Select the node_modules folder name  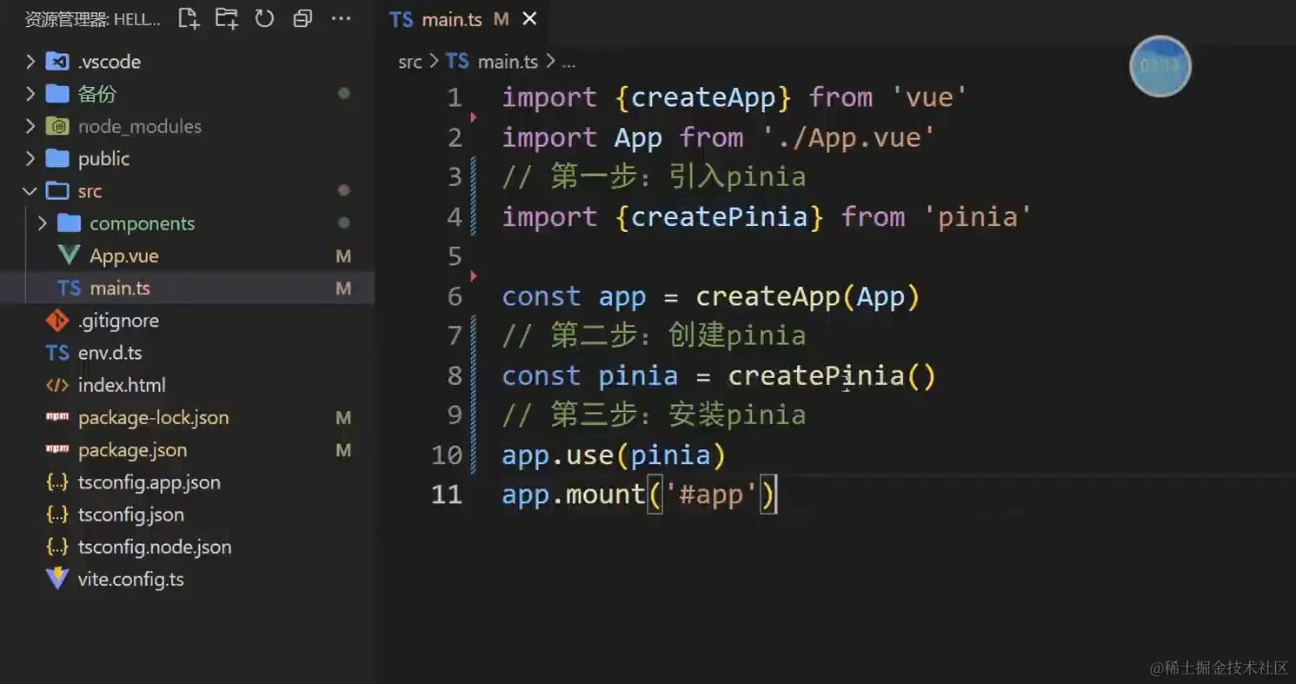pyautogui.click(x=140, y=126)
